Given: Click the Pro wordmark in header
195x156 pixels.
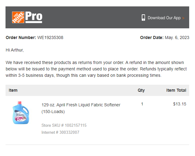Looking at the screenshot, I should pos(34,17).
